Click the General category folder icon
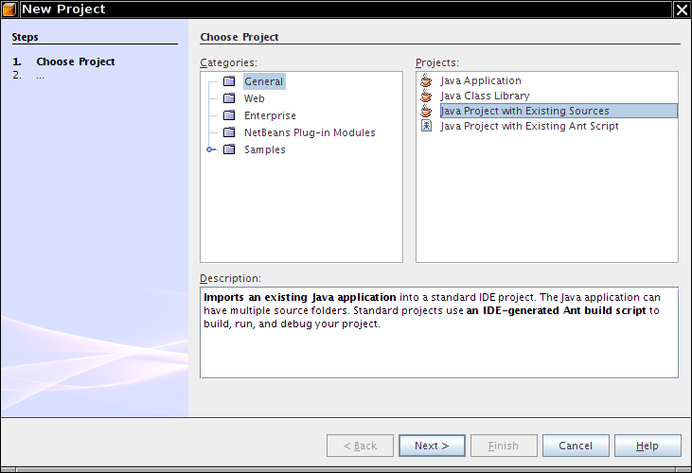The width and height of the screenshot is (692, 473). tap(229, 81)
